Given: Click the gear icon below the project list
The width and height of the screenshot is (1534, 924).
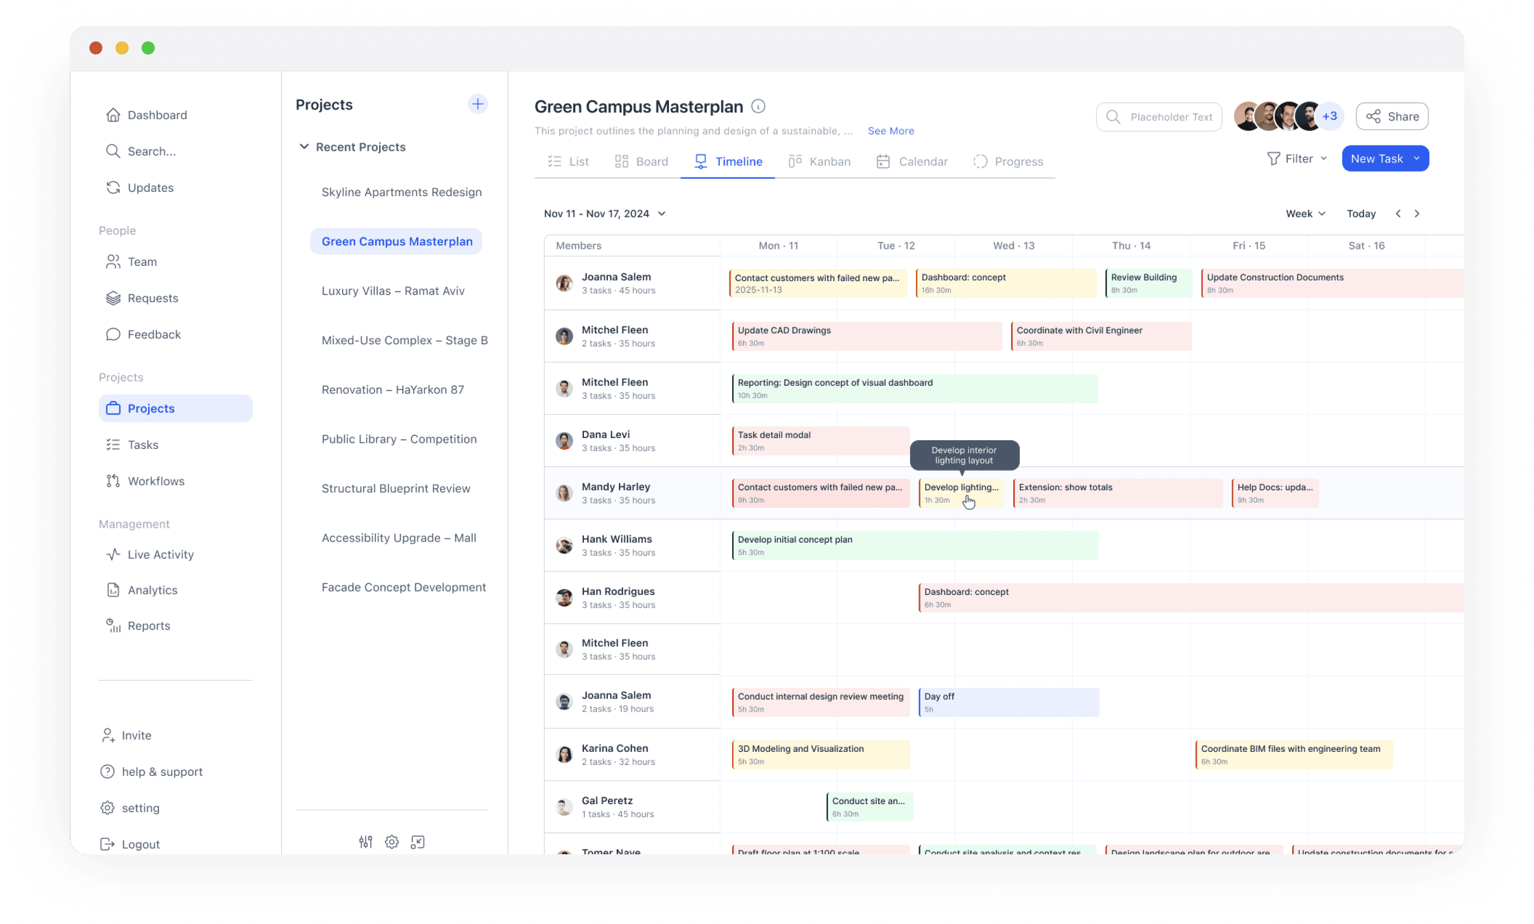Looking at the screenshot, I should pyautogui.click(x=392, y=842).
